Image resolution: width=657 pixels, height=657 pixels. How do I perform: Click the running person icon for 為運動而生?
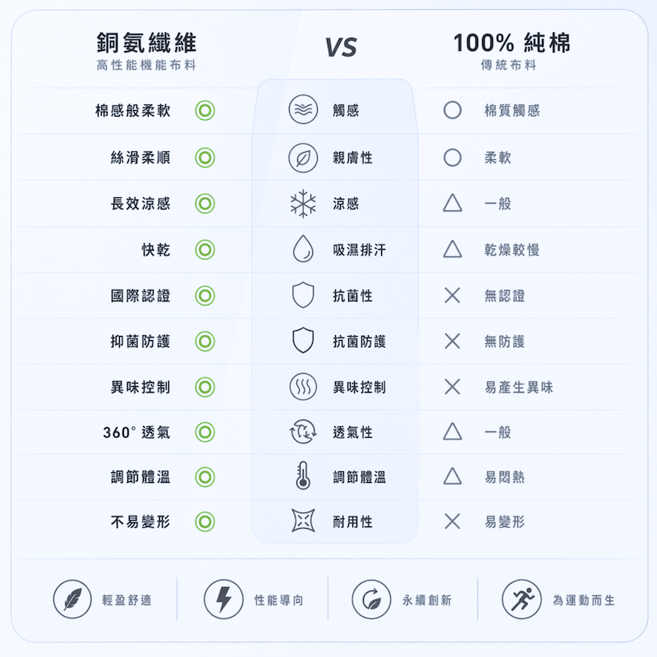coord(521,600)
